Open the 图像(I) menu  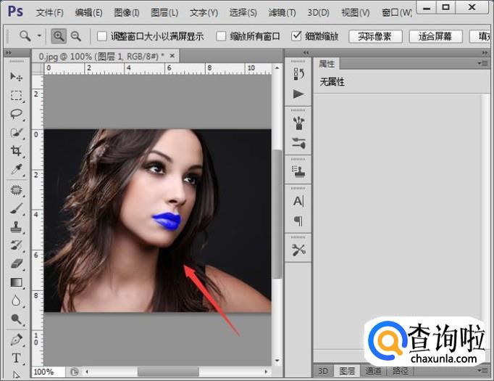127,13
